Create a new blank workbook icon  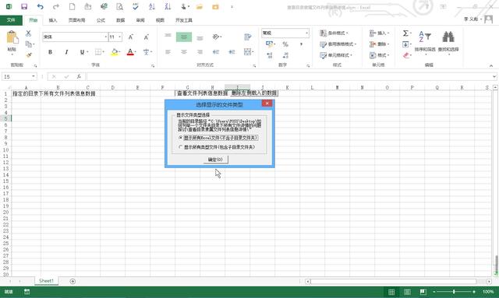tap(73, 7)
